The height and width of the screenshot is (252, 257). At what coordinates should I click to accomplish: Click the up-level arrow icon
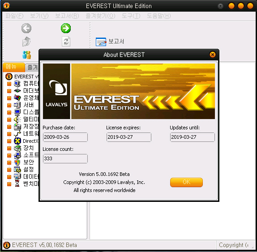click(x=26, y=42)
